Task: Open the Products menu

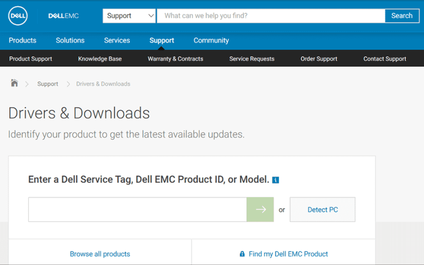Action: click(22, 40)
